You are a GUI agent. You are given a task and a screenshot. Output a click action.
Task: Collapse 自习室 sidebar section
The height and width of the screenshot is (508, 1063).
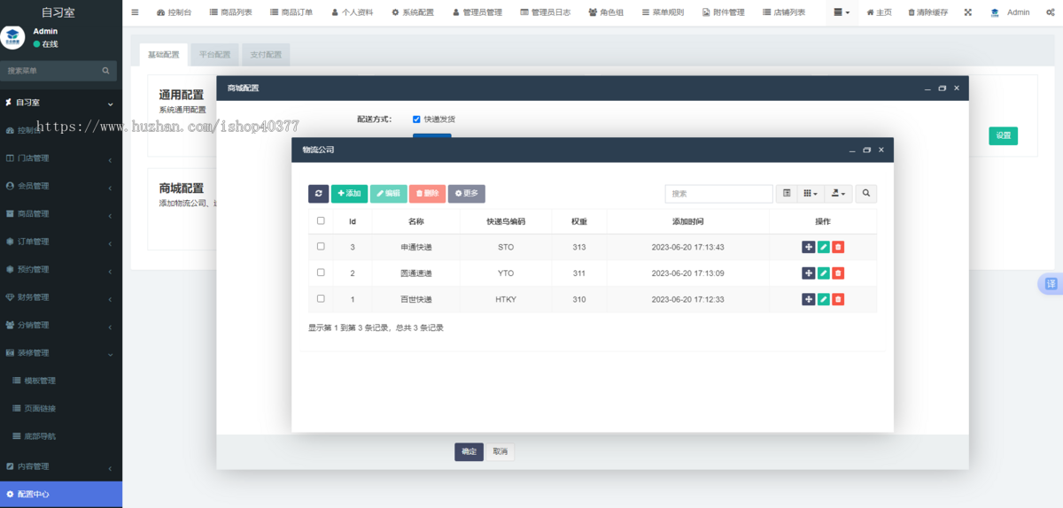tap(61, 103)
